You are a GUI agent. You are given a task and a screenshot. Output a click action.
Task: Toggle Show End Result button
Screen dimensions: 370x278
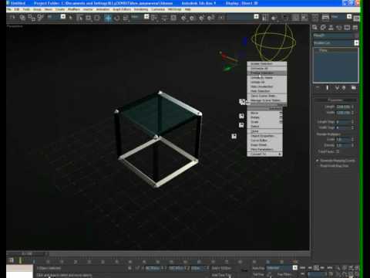tap(327, 88)
